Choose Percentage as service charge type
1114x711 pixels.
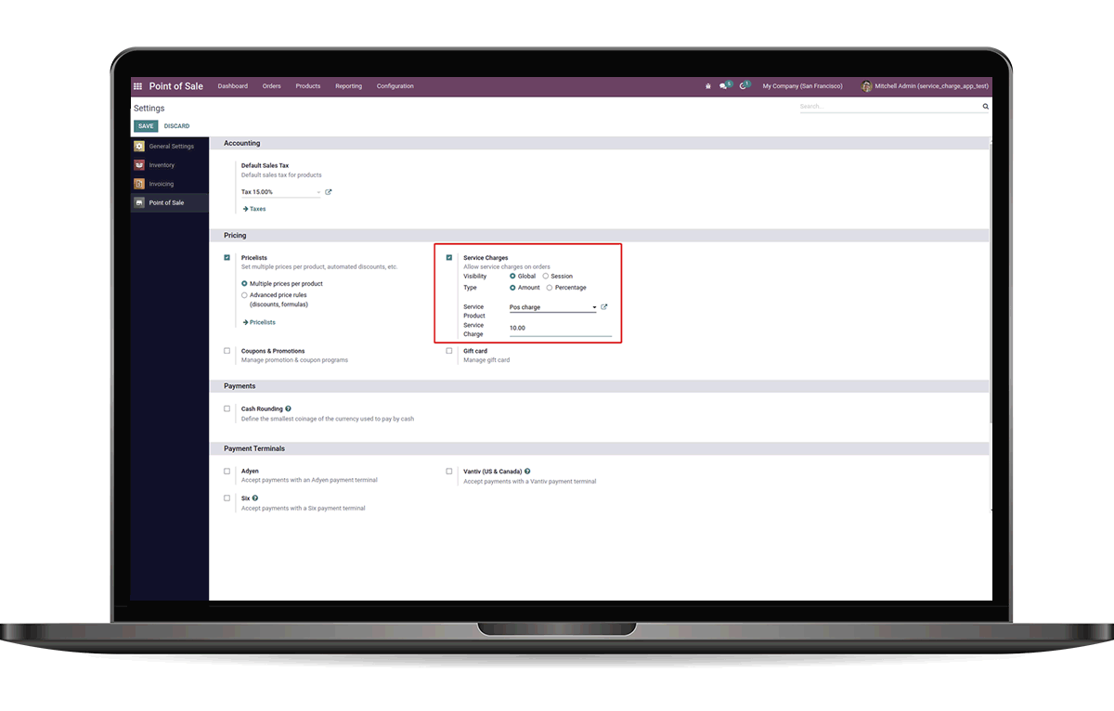pos(550,288)
